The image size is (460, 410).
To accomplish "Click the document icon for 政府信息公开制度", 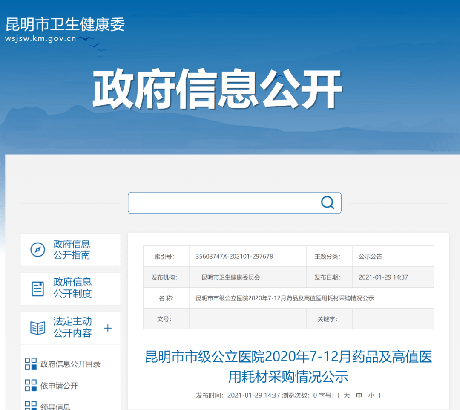I will click(x=37, y=289).
